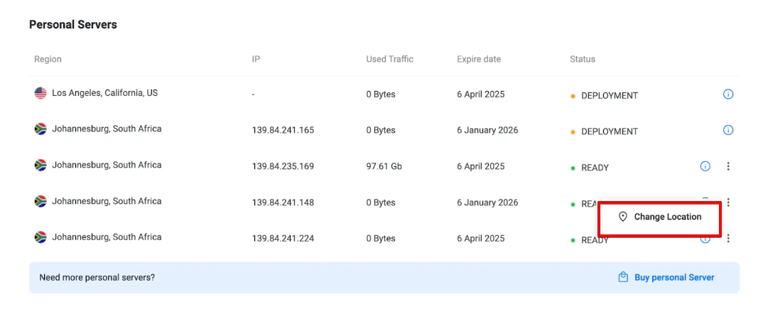Click the US flag icon

click(40, 93)
